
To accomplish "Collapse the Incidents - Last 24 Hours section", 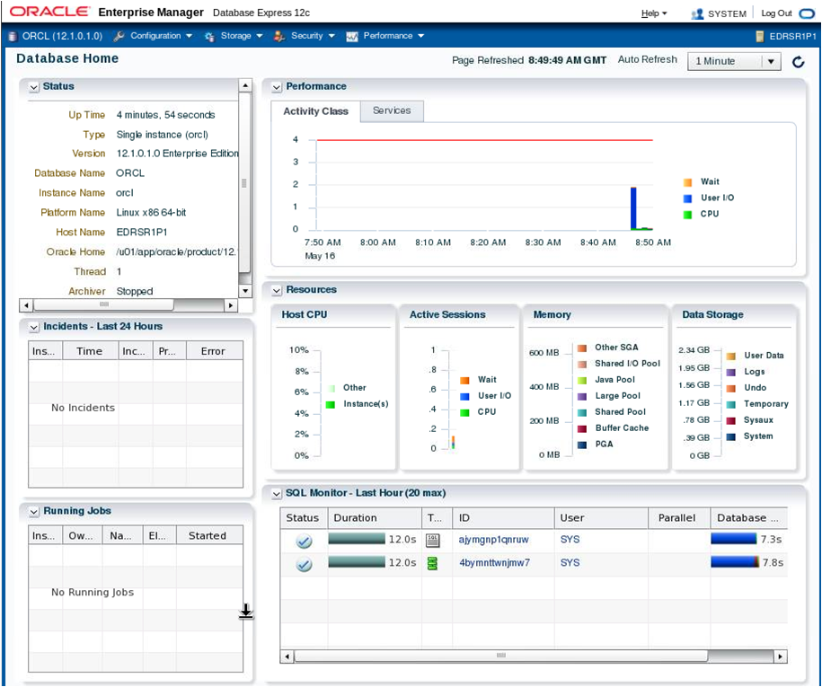I will (34, 328).
